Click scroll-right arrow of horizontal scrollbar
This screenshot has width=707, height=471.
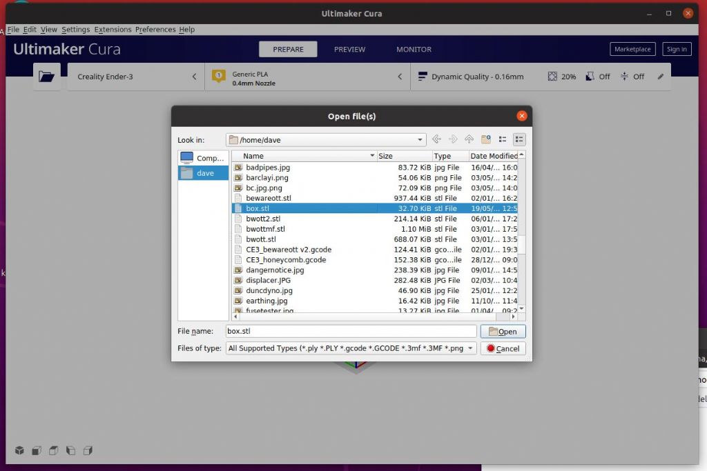pos(513,317)
